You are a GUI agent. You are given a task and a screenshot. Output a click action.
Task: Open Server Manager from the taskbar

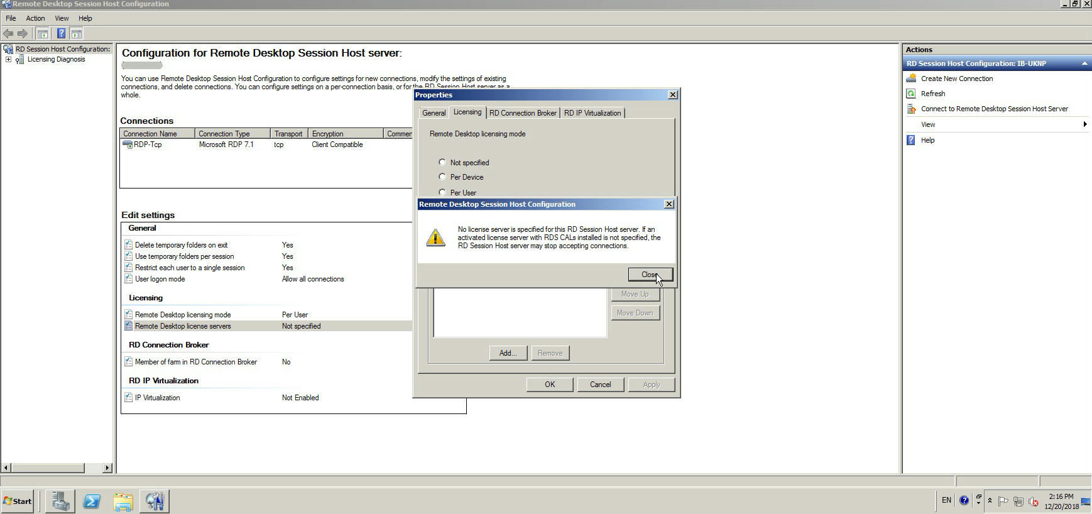60,501
